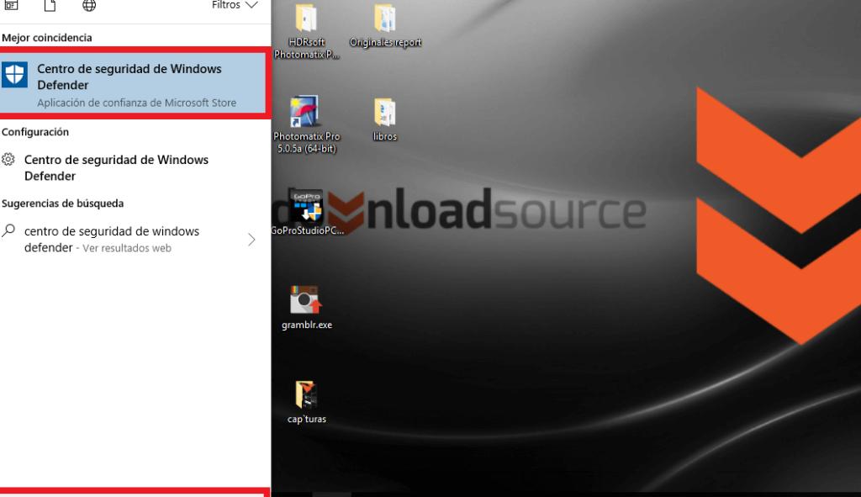
Task: Click the magnifier icon in search suggestions
Action: pos(8,230)
